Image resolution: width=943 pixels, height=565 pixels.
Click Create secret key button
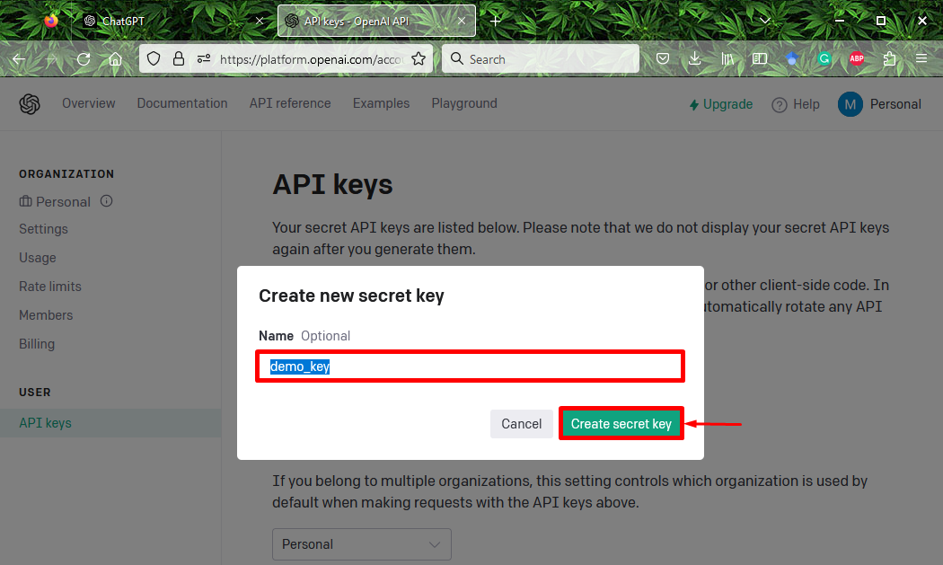click(621, 424)
